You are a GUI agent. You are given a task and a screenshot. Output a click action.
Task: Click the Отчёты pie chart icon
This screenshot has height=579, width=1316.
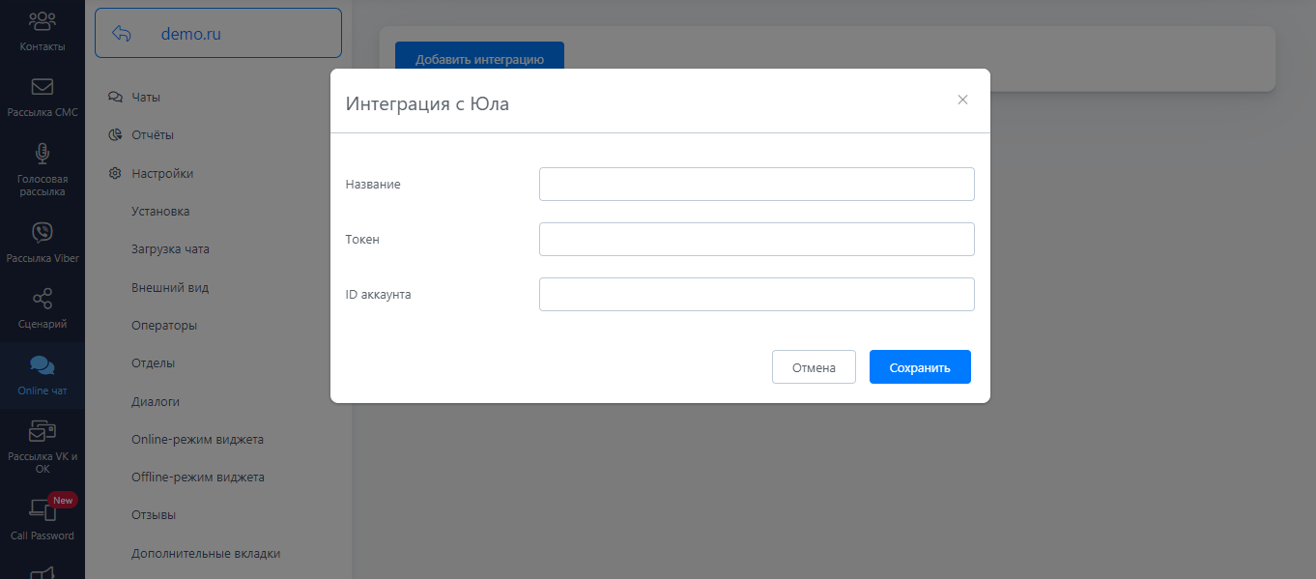(x=115, y=135)
